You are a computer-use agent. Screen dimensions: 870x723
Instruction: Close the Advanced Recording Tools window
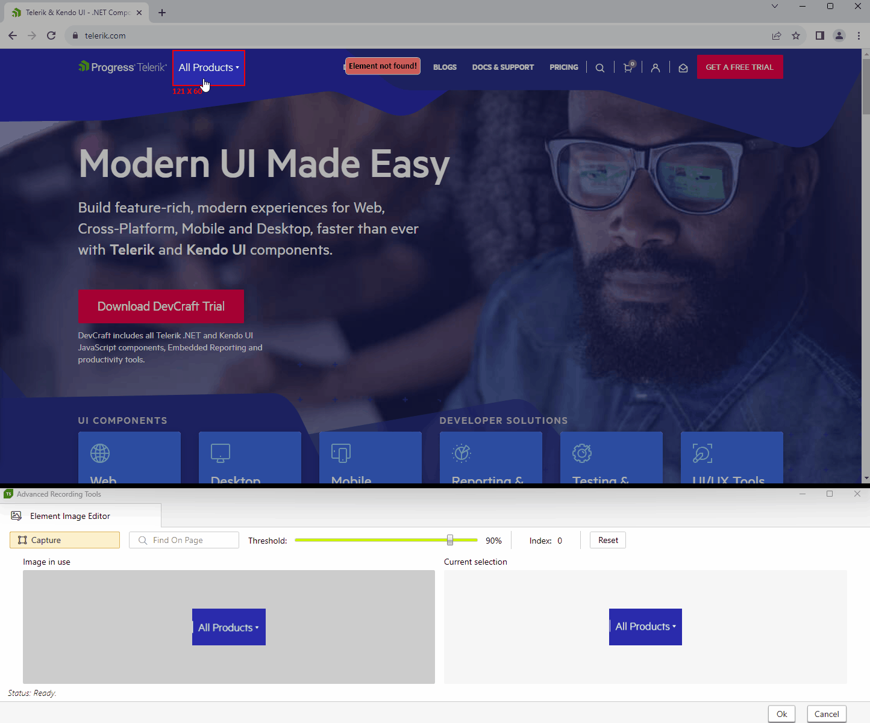pyautogui.click(x=857, y=494)
